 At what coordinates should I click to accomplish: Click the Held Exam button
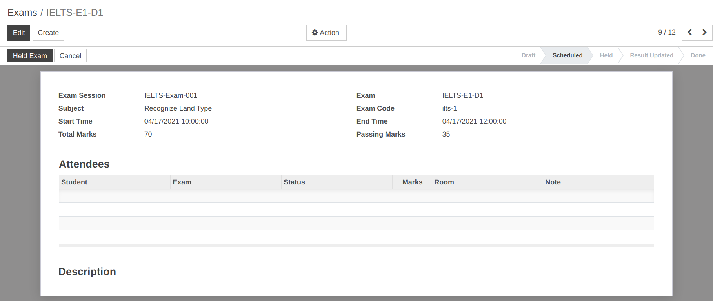(30, 56)
